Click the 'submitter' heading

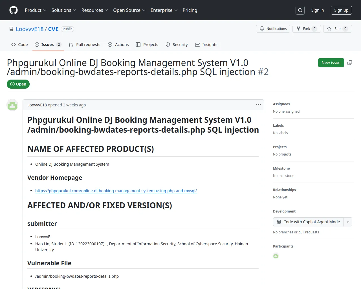coord(42,224)
